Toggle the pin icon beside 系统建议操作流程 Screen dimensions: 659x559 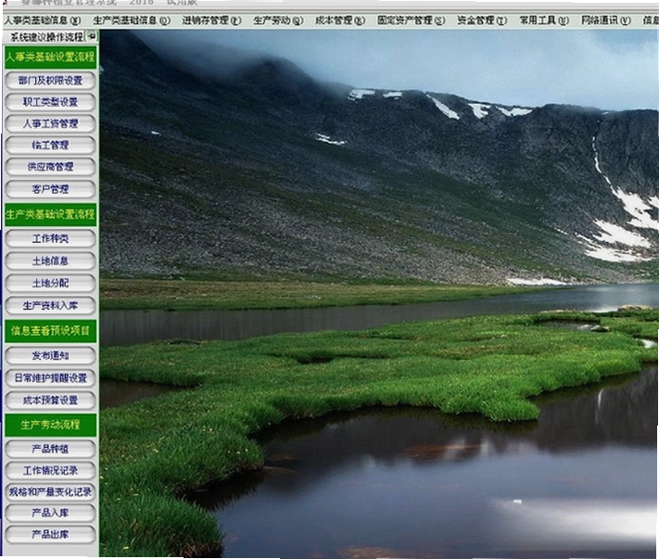[92, 36]
